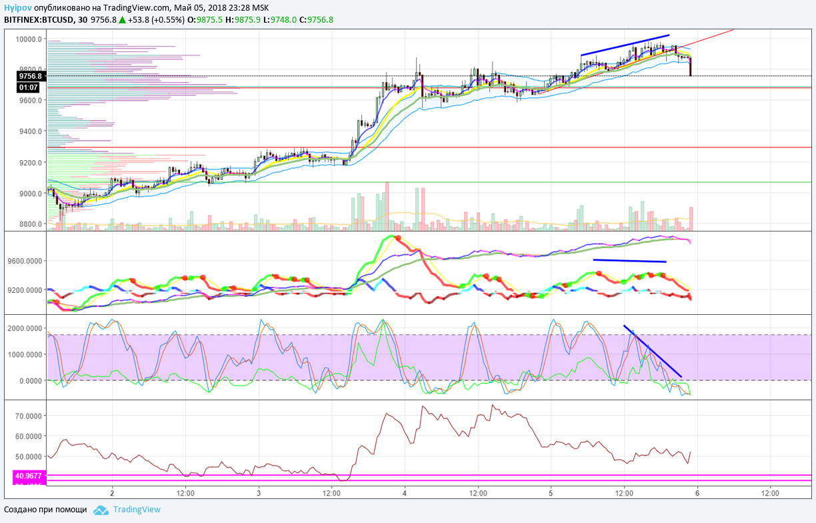Open the Hyipov author profile link
This screenshot has width=816, height=523.
17,8
